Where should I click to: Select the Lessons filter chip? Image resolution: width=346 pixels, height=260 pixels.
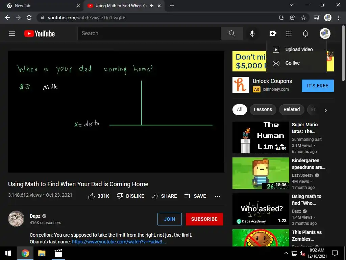click(263, 109)
